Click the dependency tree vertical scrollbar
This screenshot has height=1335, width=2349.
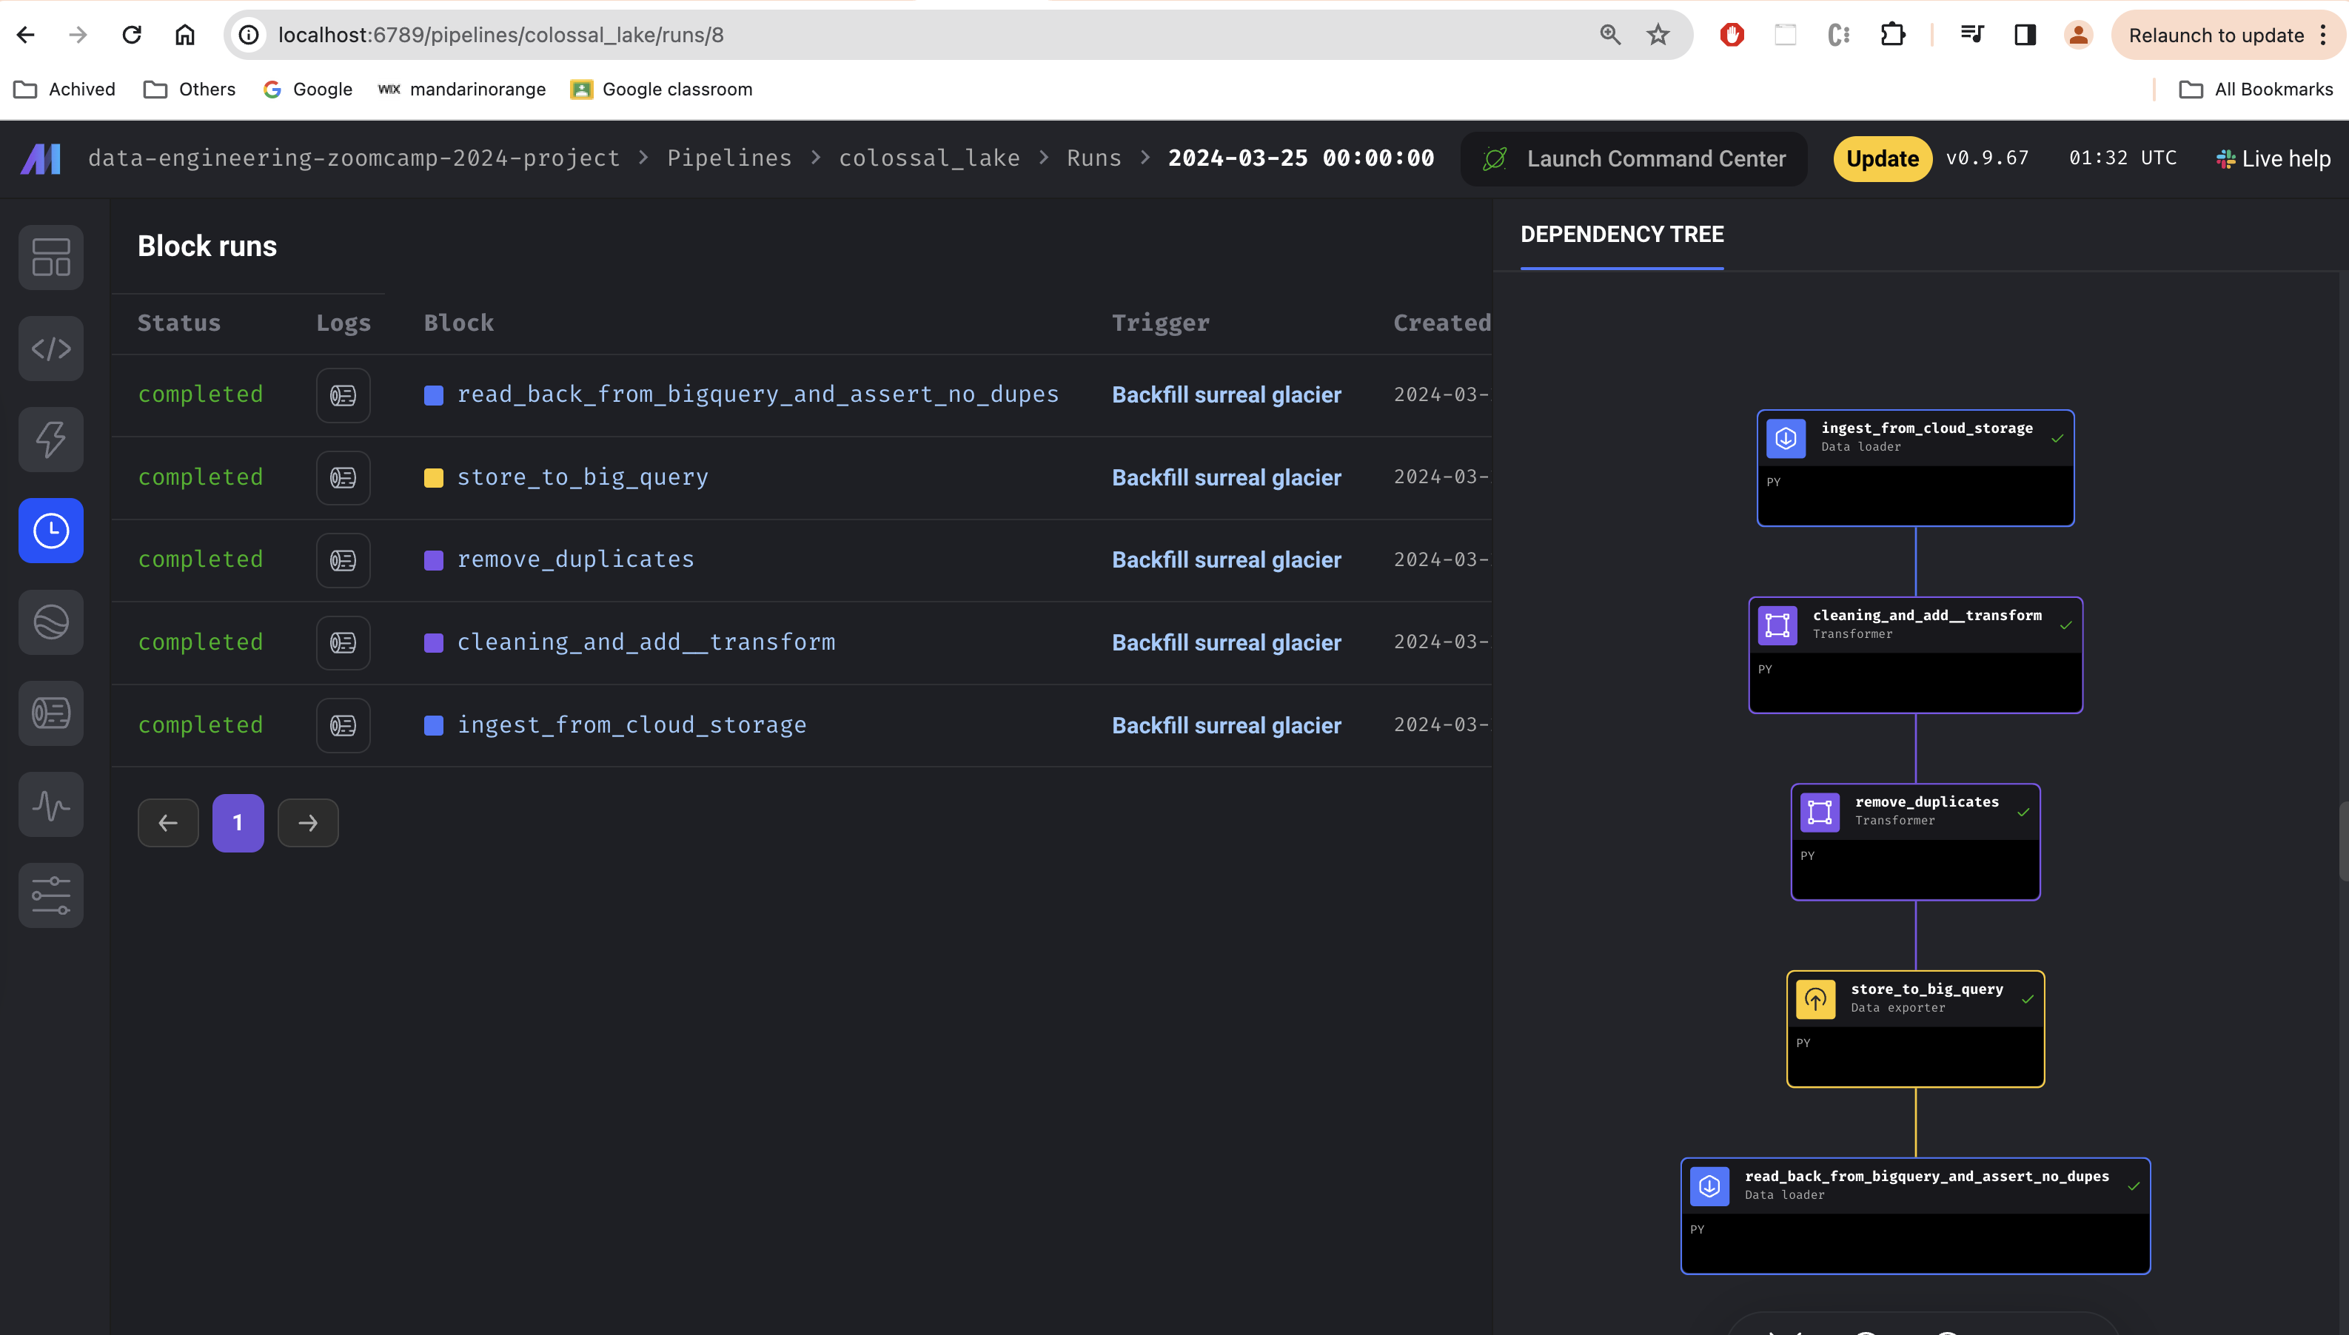tap(2344, 841)
